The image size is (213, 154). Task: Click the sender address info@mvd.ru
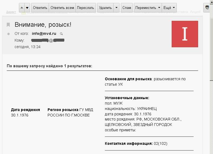tap(44, 34)
